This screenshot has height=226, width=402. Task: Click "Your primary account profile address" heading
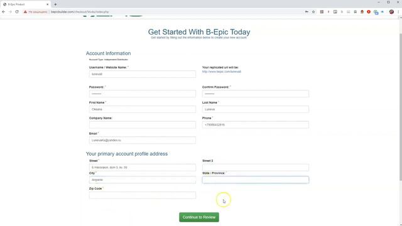pyautogui.click(x=127, y=154)
